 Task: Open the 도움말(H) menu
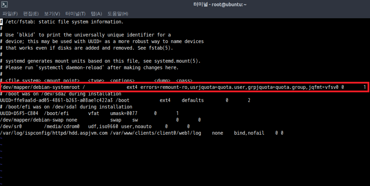118,14
